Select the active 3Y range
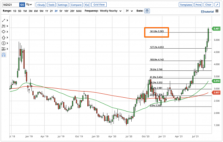Viewport: 223px width, 142px height. click(56, 11)
